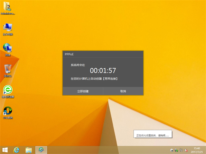206x154 pixels.
Task: Click the 取消 button in PPPoE dialog
Action: click(123, 91)
